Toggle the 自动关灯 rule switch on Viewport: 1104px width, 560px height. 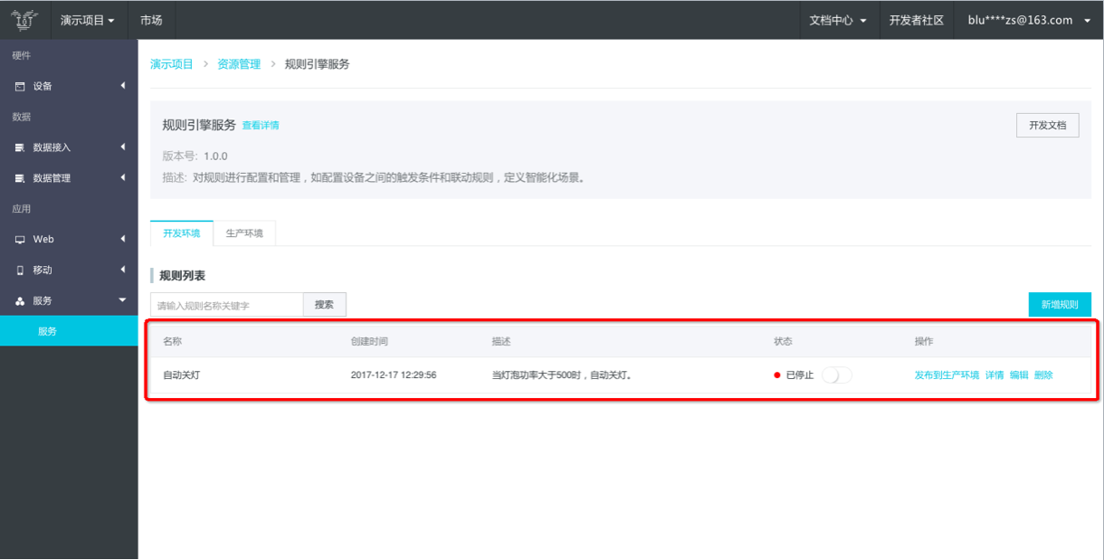pos(837,375)
